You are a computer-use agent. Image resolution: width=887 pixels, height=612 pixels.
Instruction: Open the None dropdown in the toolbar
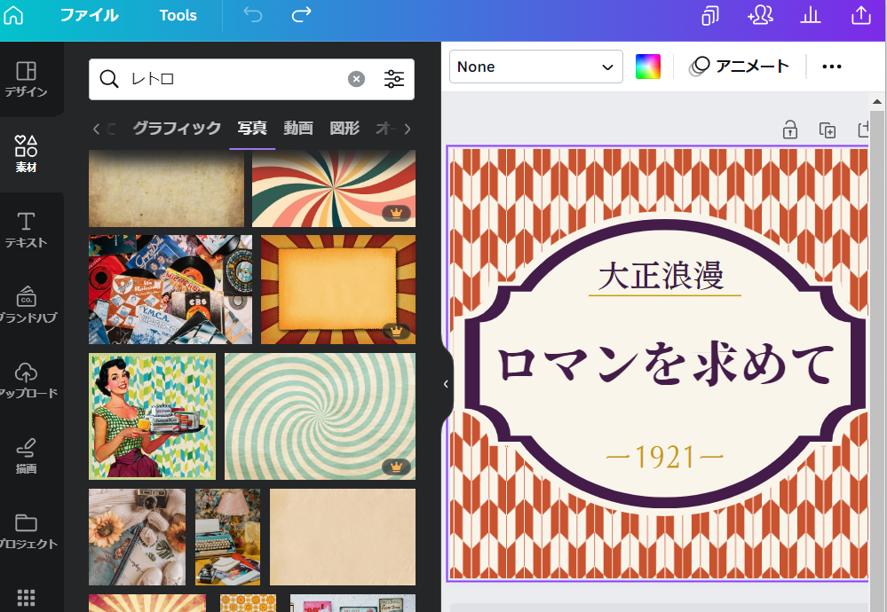tap(535, 67)
